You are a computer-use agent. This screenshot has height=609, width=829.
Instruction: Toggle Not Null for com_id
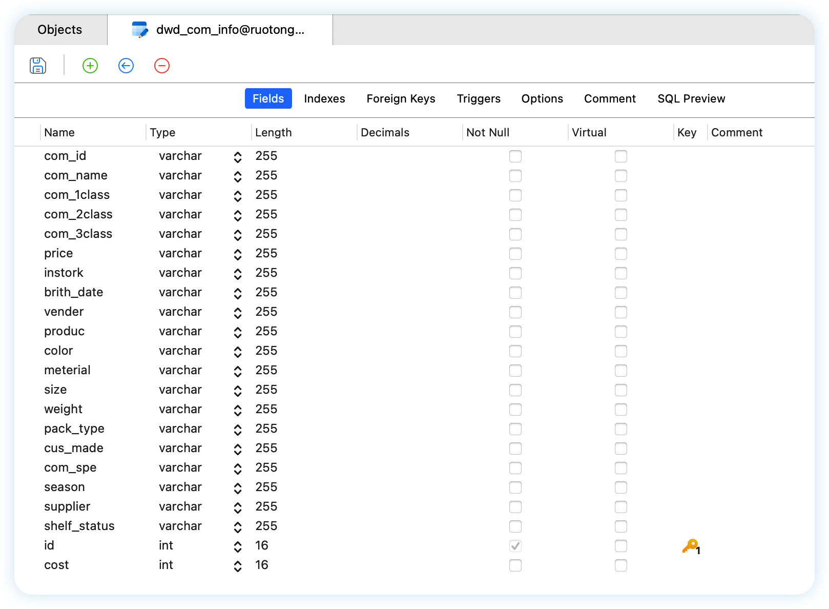(x=515, y=156)
